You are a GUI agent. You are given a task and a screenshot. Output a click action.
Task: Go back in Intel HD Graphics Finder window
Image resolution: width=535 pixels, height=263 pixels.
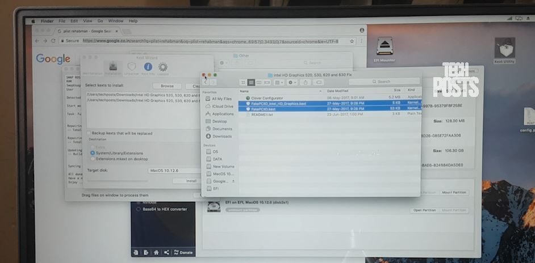206,82
